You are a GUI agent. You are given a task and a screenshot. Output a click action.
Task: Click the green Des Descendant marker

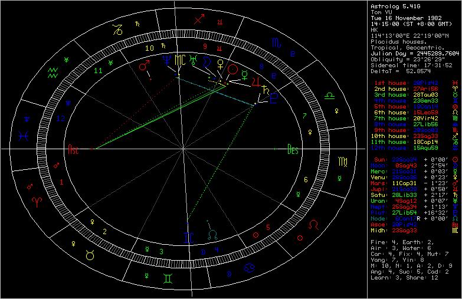click(x=293, y=149)
